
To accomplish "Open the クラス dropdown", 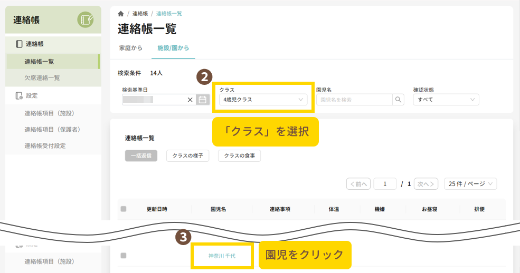I will pos(262,100).
